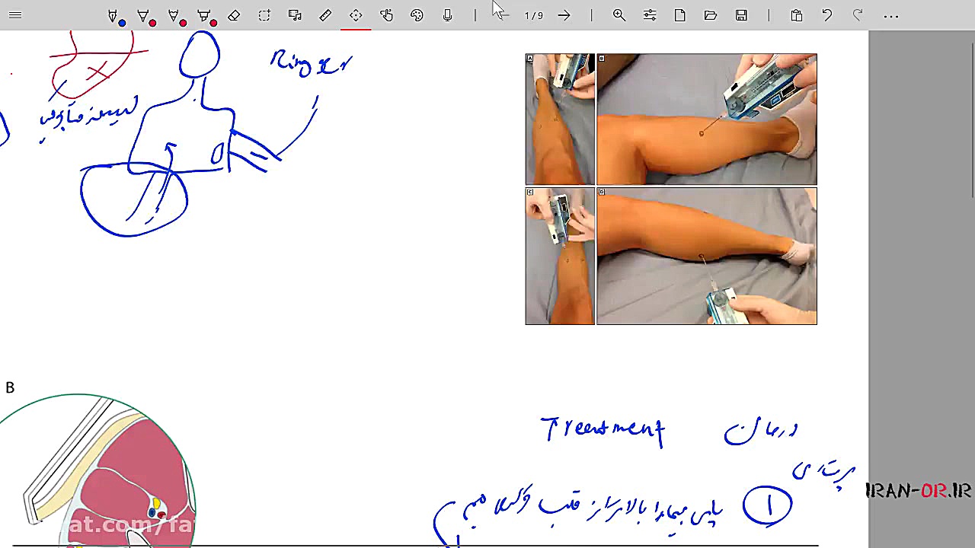Image resolution: width=975 pixels, height=548 pixels.
Task: Open the insert media tool
Action: click(x=295, y=16)
